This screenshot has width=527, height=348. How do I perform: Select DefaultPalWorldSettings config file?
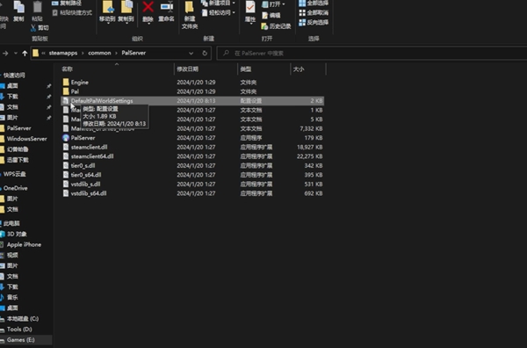[x=192, y=100]
